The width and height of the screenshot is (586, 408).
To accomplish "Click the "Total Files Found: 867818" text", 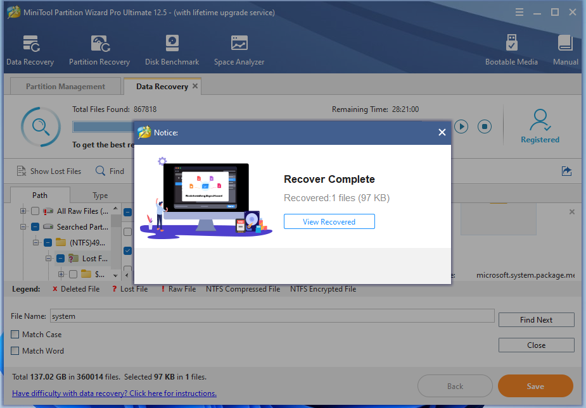I will (x=115, y=109).
